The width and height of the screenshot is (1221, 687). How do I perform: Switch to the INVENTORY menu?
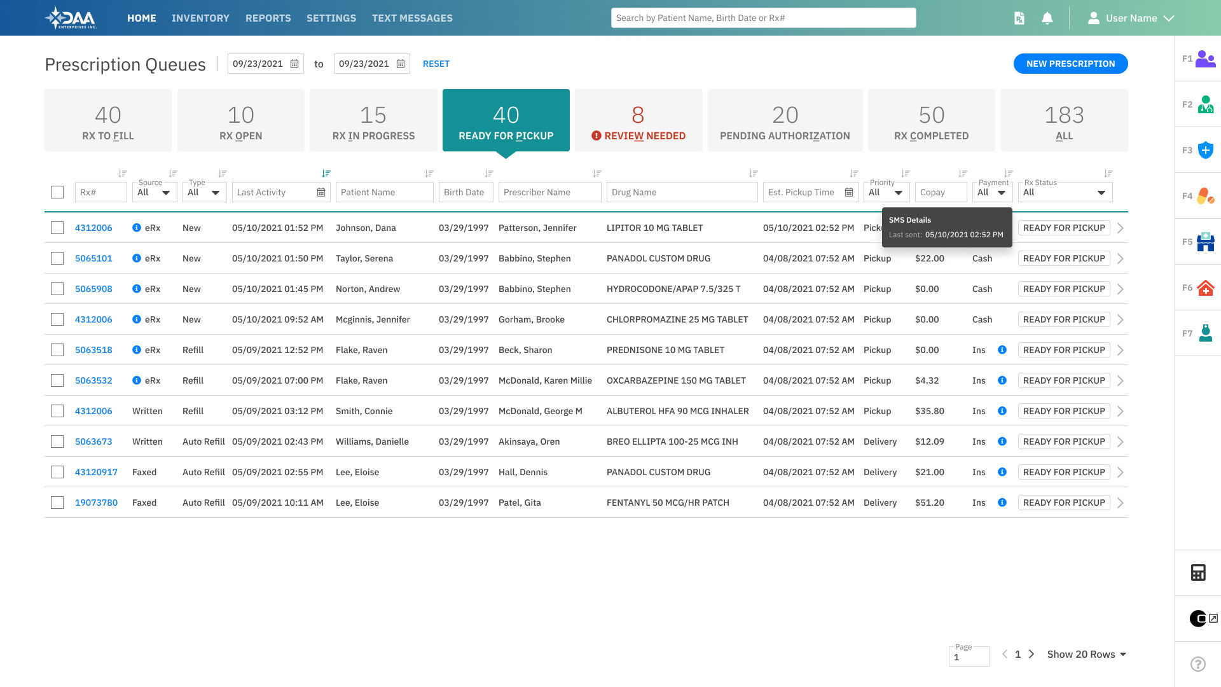(200, 18)
